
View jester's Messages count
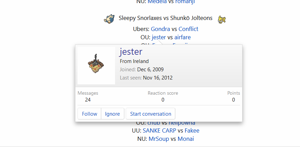(88, 100)
